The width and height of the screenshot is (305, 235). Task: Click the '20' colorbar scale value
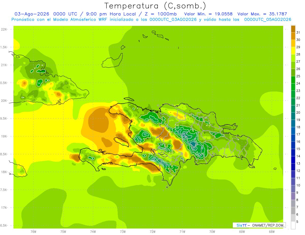pos(298,112)
